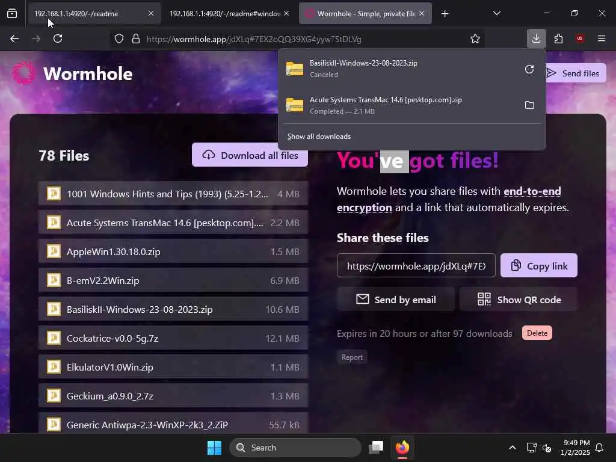Click file icon of ElkulatorV1.0Win.zip row
Screen dimensions: 616x462
pyautogui.click(x=54, y=366)
